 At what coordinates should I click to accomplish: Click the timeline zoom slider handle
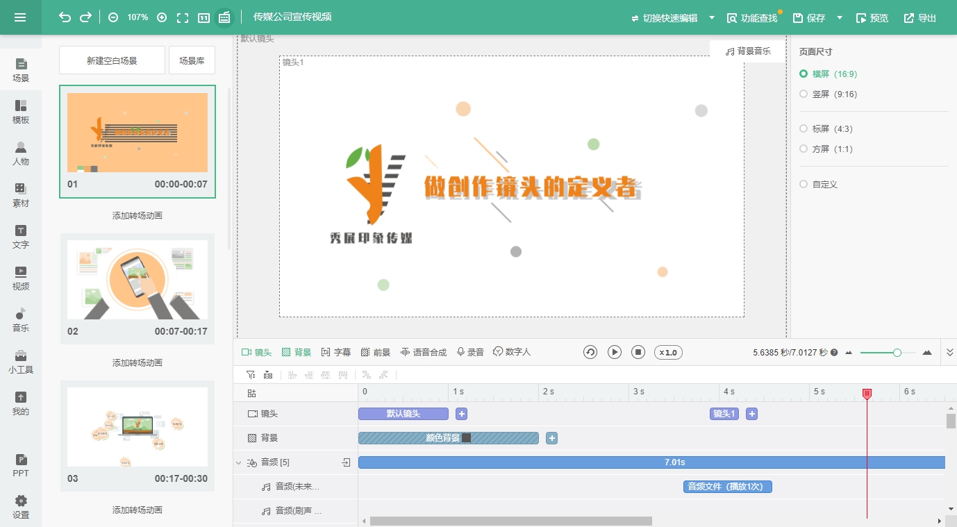[897, 353]
